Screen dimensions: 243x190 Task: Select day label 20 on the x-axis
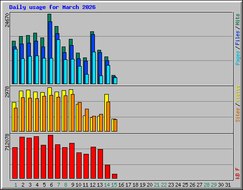click(x=150, y=185)
